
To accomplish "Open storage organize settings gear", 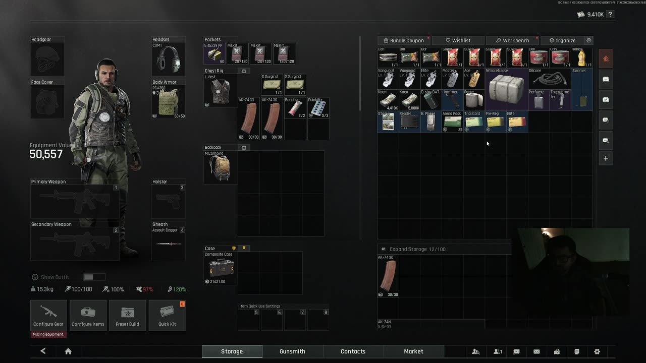I will point(588,40).
